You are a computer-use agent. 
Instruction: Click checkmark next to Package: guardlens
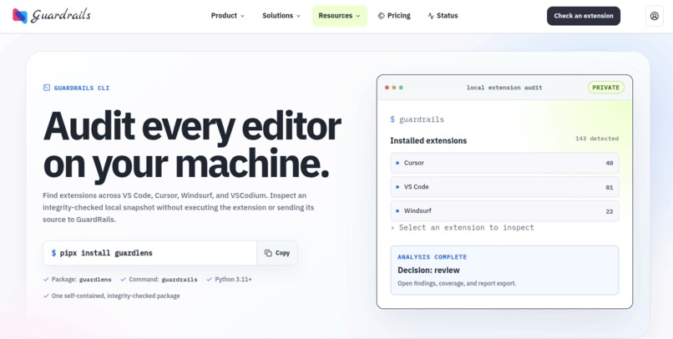(46, 280)
